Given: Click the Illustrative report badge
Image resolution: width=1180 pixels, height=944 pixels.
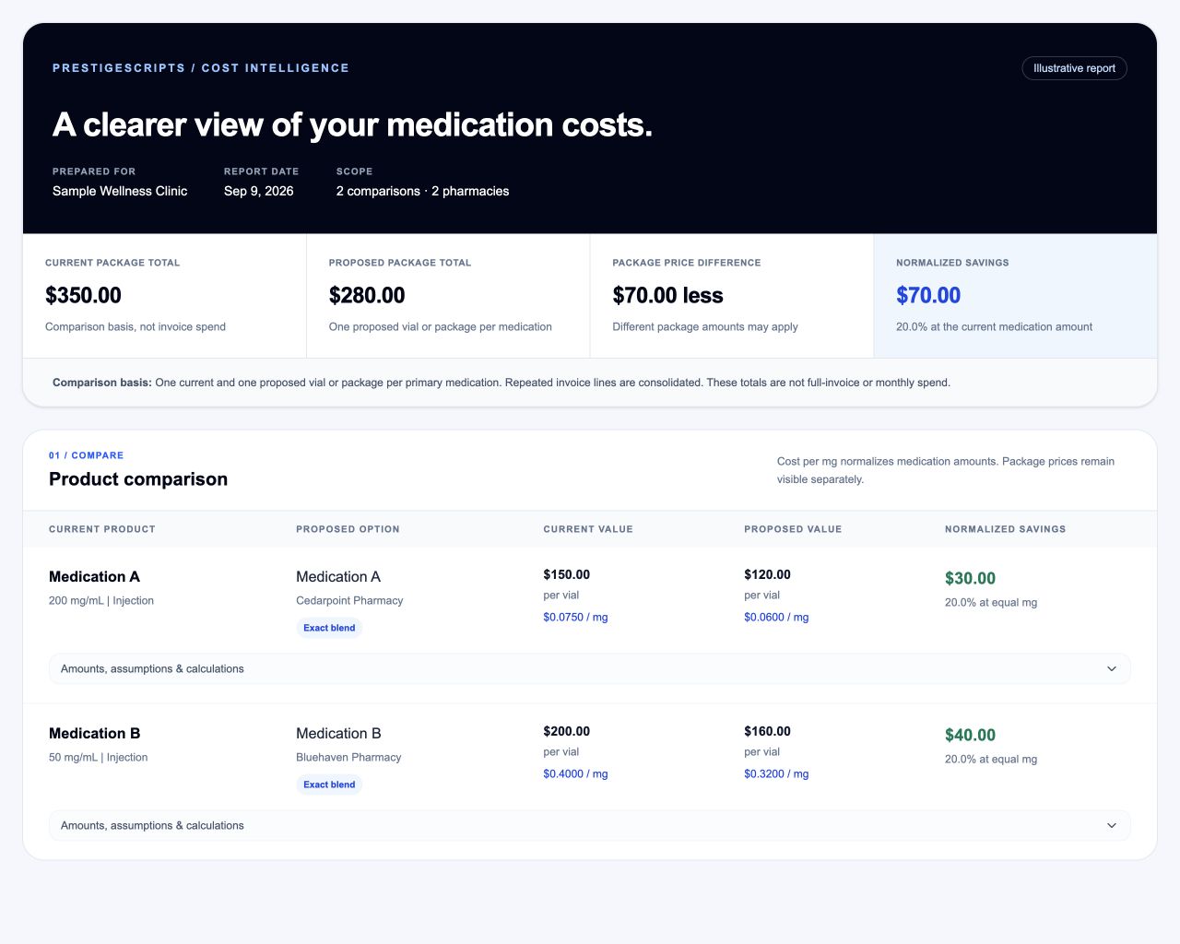Looking at the screenshot, I should click(1074, 68).
